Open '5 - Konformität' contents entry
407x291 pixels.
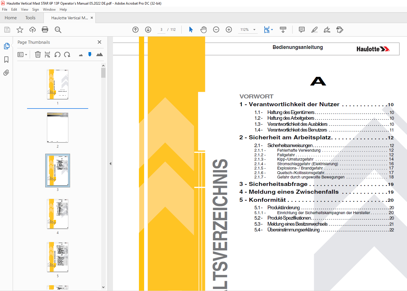click(x=316, y=200)
